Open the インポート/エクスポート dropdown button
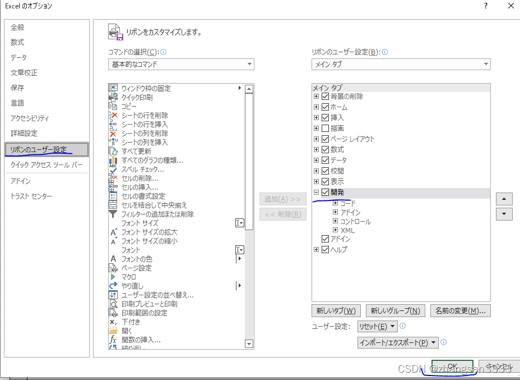Image resolution: width=520 pixels, height=380 pixels. click(398, 342)
